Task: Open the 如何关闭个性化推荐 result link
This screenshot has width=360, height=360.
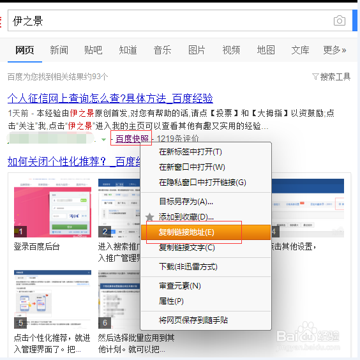Action: 74,161
